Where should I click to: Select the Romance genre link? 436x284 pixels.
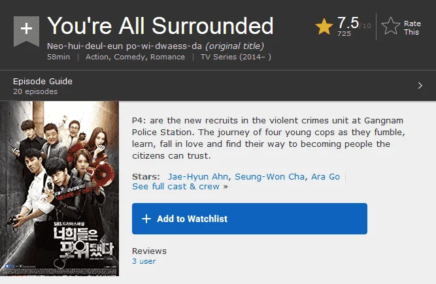click(168, 57)
